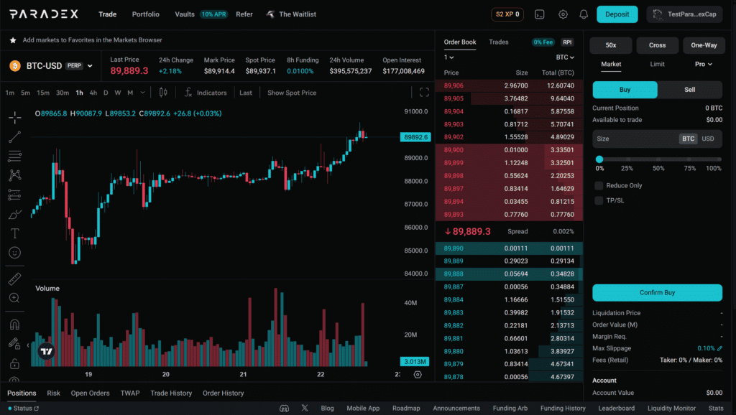Open the Pro order types dropdown
This screenshot has width=736, height=415.
coord(703,64)
